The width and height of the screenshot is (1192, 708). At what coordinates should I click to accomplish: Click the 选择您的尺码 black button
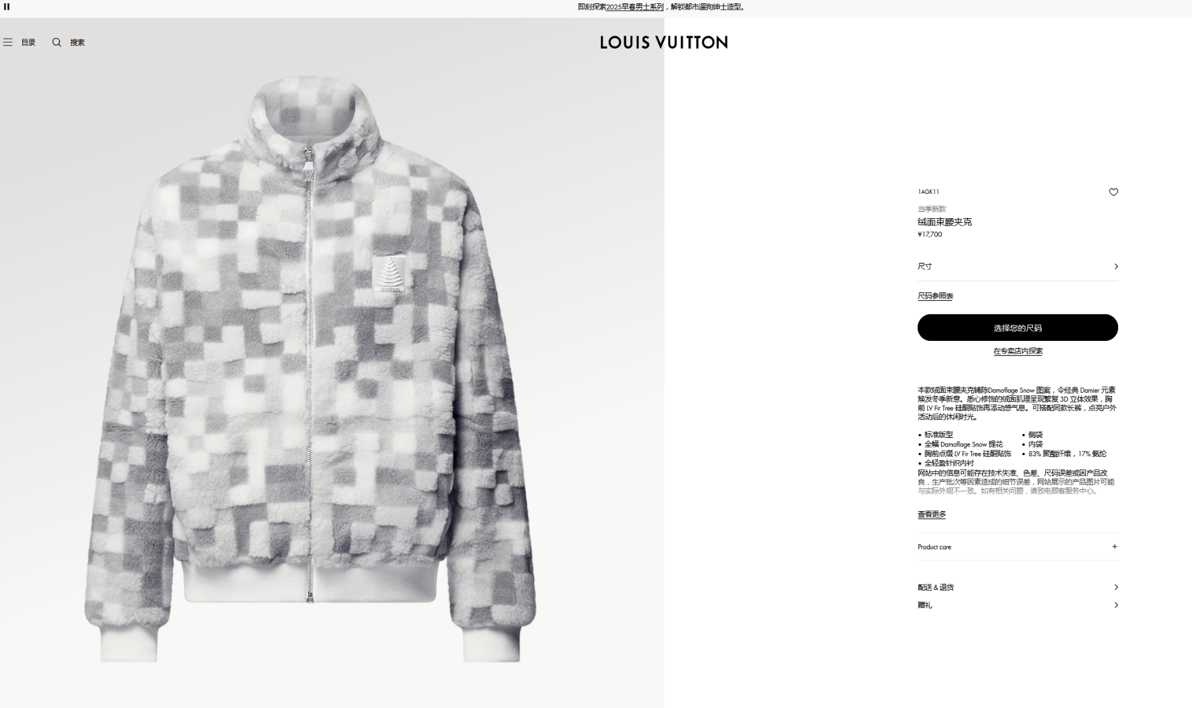pos(1018,328)
